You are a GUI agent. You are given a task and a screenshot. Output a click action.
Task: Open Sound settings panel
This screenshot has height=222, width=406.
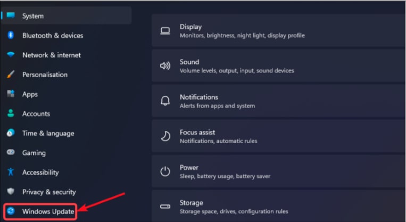click(x=279, y=66)
